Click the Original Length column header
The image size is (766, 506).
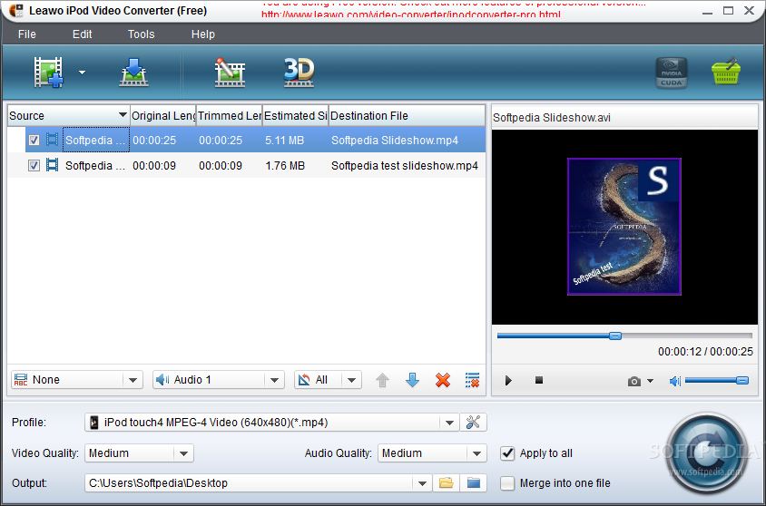pyautogui.click(x=163, y=116)
